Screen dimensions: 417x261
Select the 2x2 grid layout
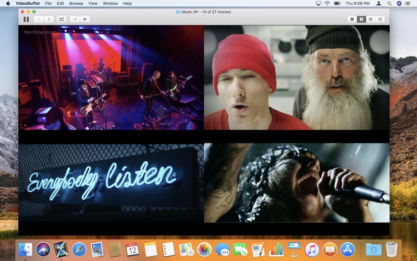361,19
